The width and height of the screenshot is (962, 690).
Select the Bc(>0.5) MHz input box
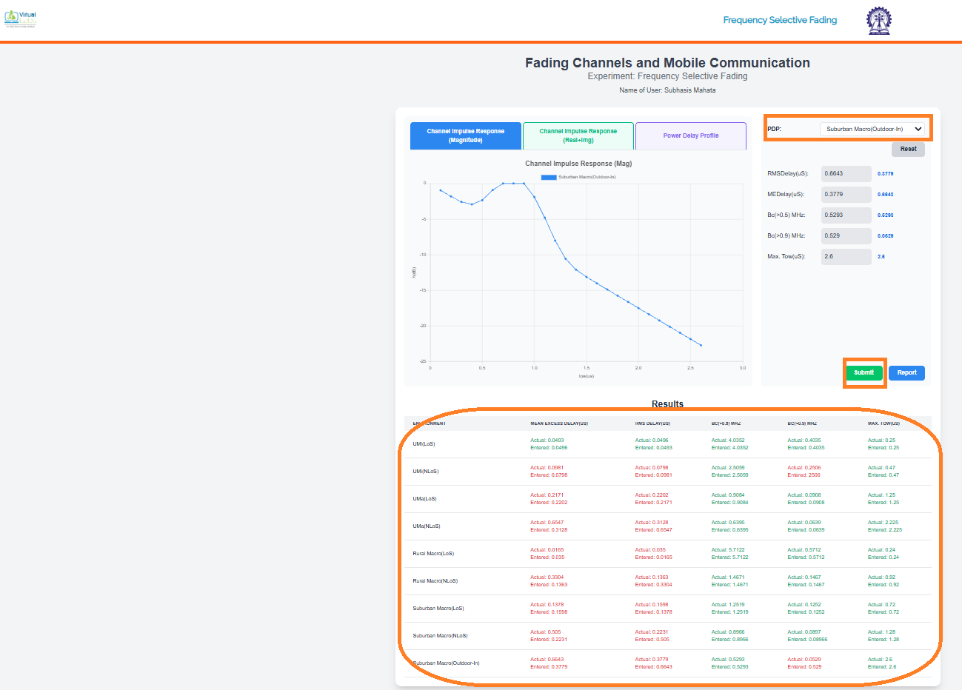tap(846, 215)
